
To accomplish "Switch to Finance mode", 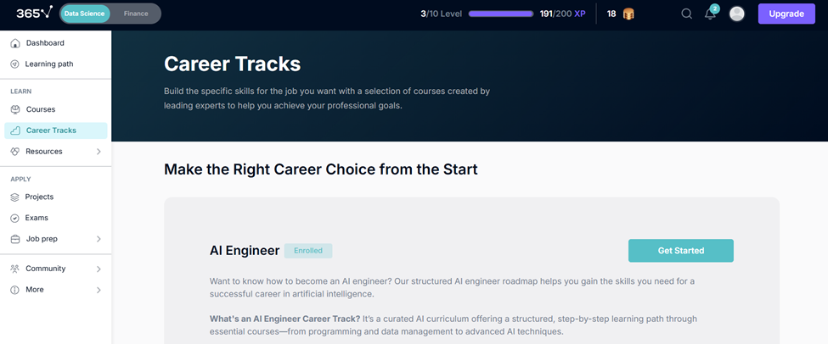I will pos(136,14).
